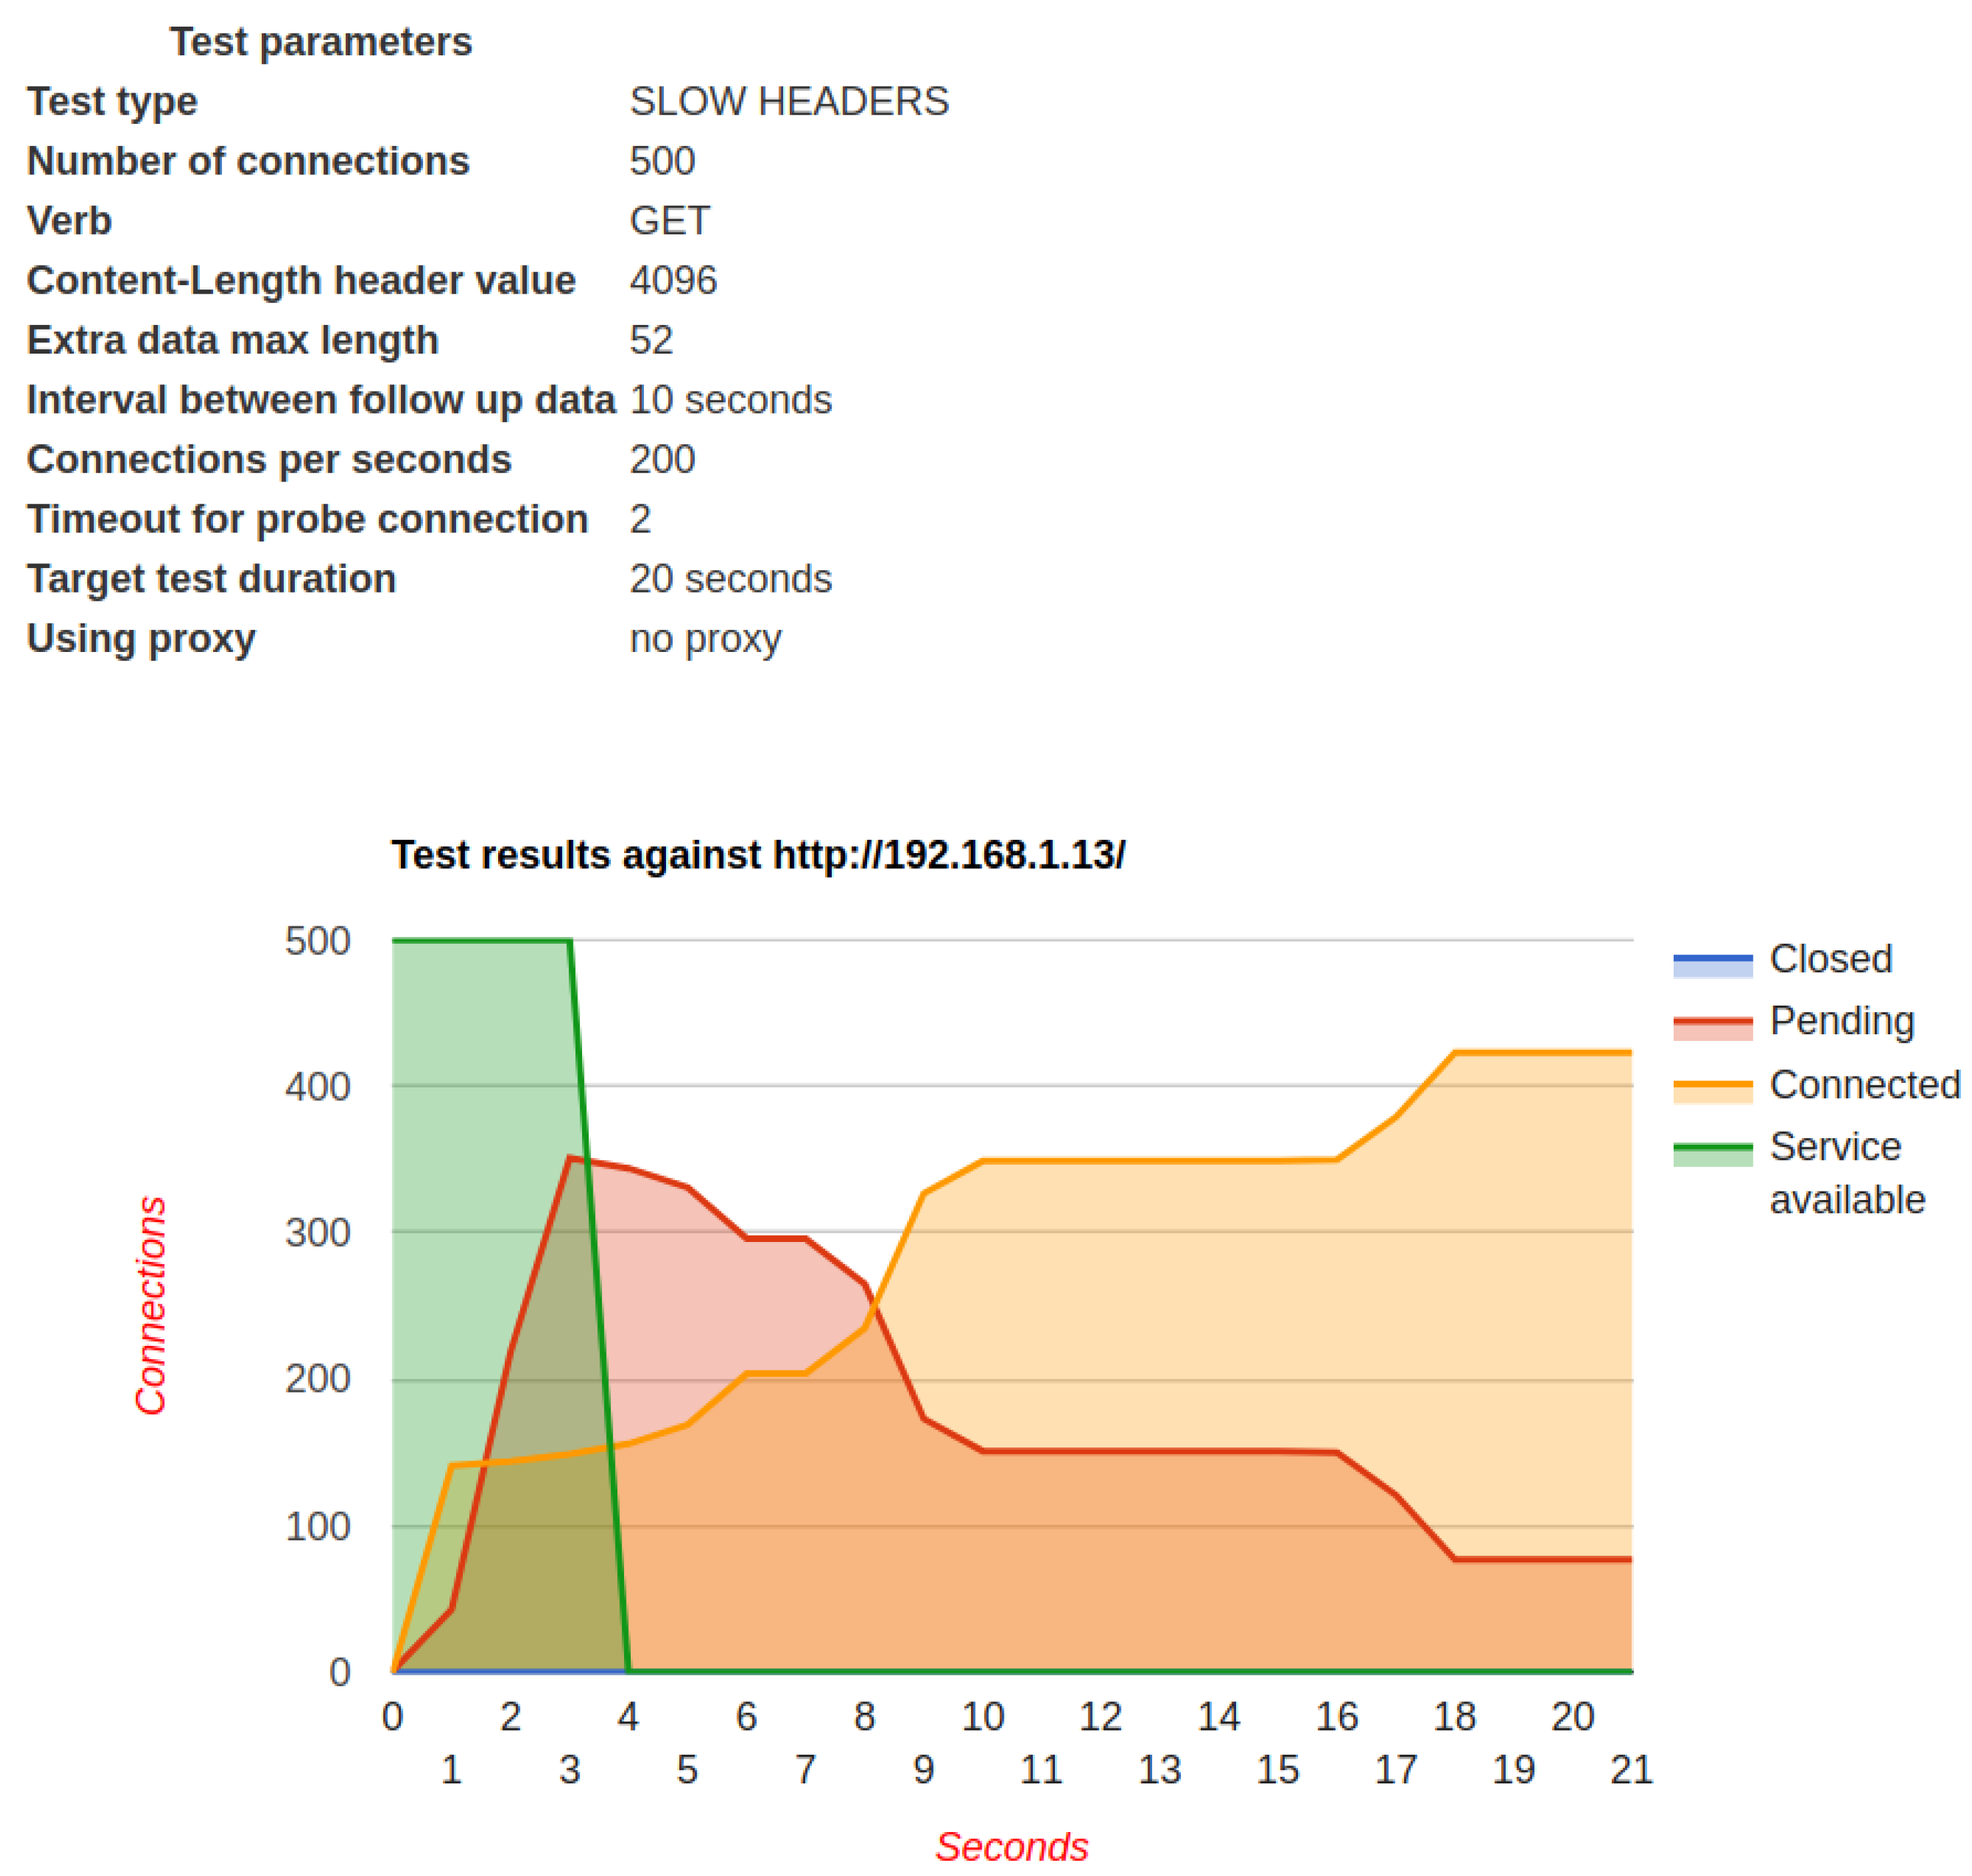Click the Pending line peak at 3 seconds
The height and width of the screenshot is (1876, 1972).
click(569, 1158)
